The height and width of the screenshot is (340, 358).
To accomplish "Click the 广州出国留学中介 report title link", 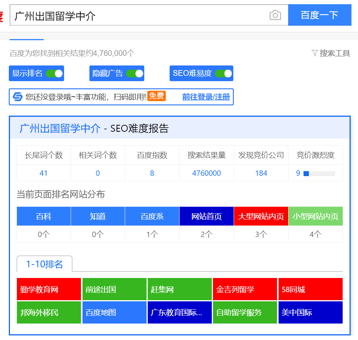I will 60,128.
